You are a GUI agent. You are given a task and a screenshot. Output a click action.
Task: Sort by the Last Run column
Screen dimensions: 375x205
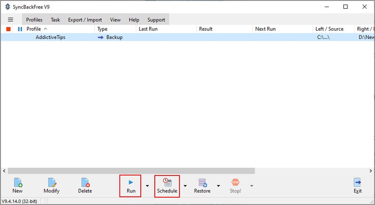[148, 29]
